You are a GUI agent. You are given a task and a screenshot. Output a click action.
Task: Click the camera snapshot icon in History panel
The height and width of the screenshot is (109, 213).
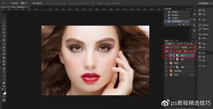point(183,24)
